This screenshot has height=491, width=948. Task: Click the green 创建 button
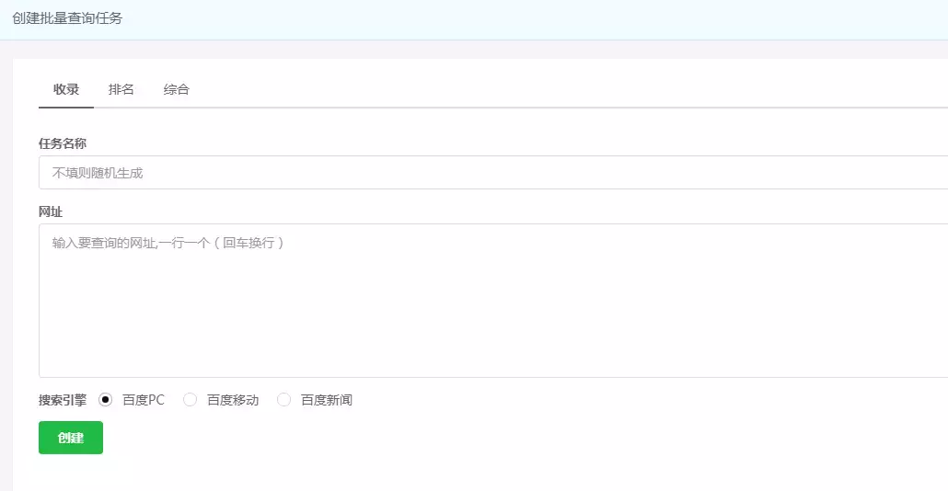71,438
